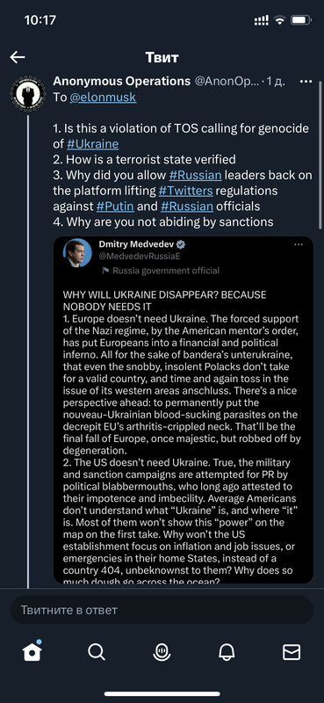
Task: Tap Dmitry Medvedev's profile picture
Action: [x=77, y=253]
